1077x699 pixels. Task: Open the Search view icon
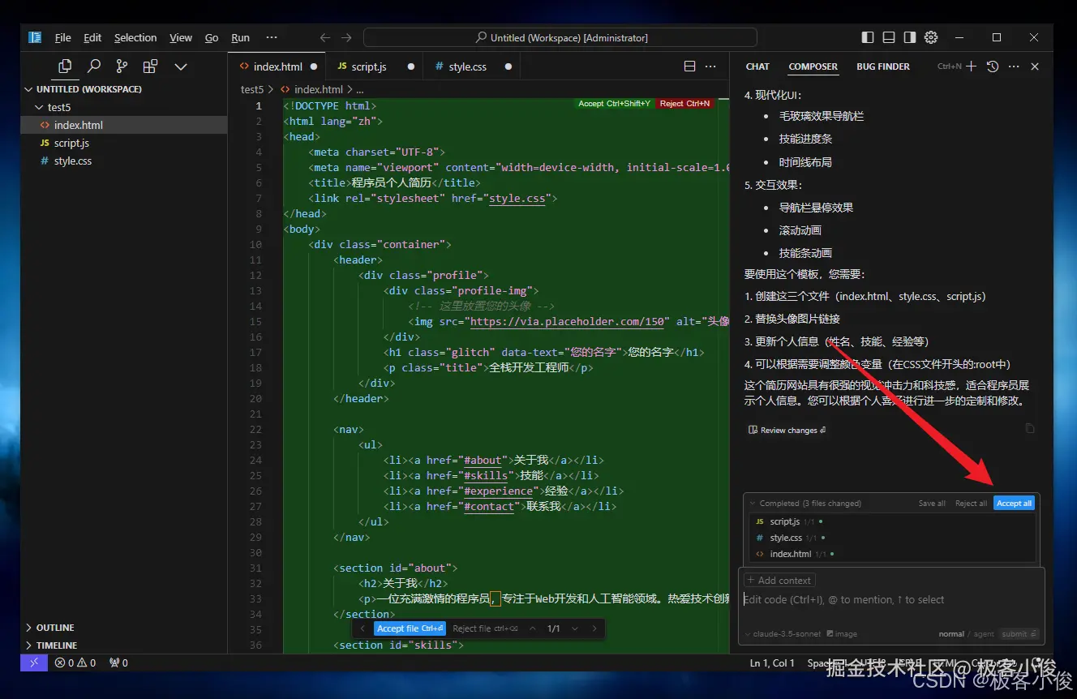(x=94, y=66)
